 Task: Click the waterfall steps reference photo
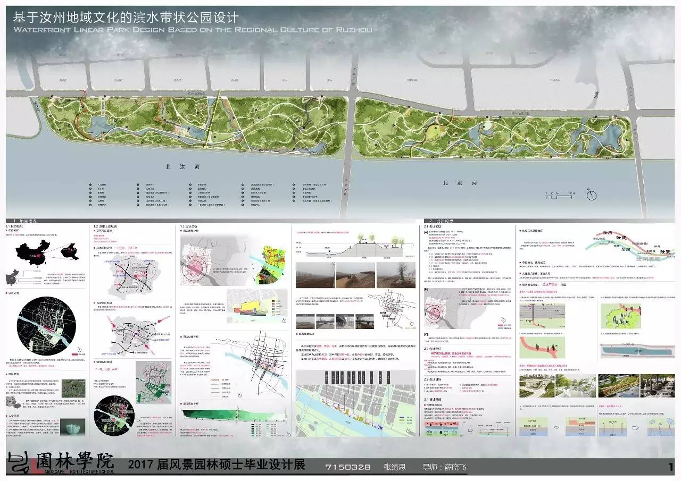[x=658, y=385]
